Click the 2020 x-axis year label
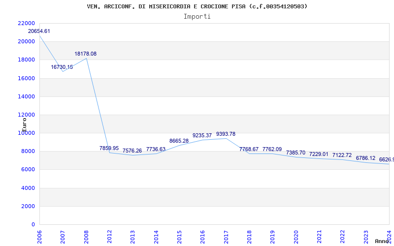This screenshot has width=394, height=246. tap(296, 237)
